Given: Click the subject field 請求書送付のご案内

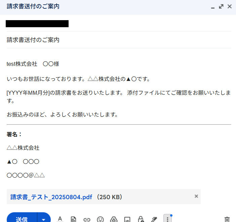Looking at the screenshot, I should pyautogui.click(x=119, y=40).
